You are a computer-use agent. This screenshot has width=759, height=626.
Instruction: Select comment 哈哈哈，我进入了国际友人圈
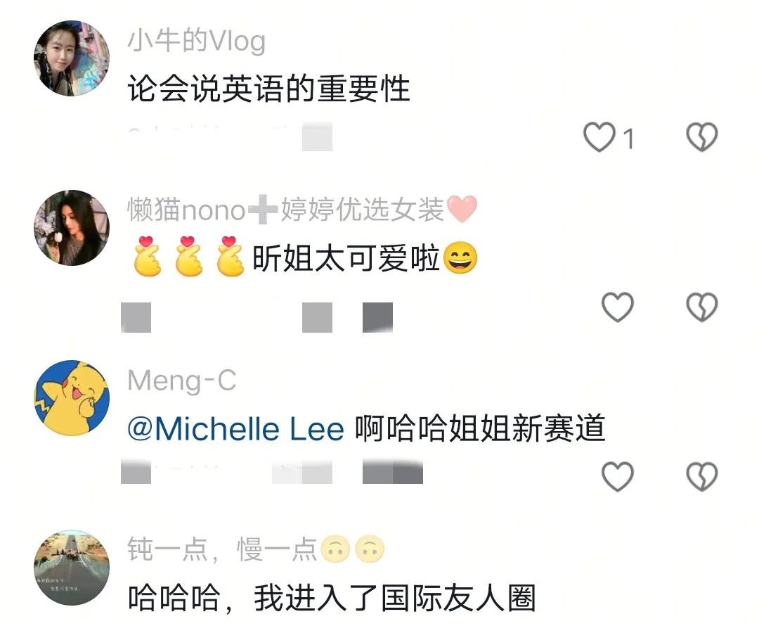click(x=332, y=599)
